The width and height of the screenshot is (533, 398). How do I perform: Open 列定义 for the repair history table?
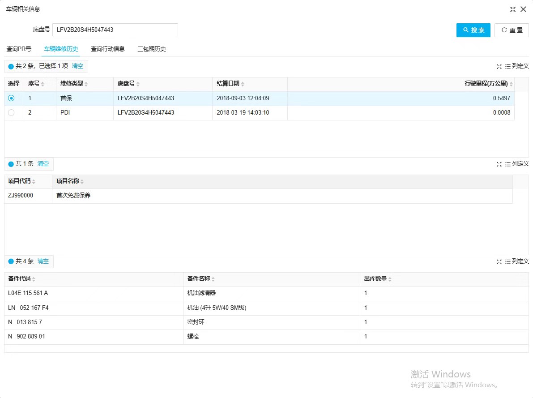click(x=517, y=66)
